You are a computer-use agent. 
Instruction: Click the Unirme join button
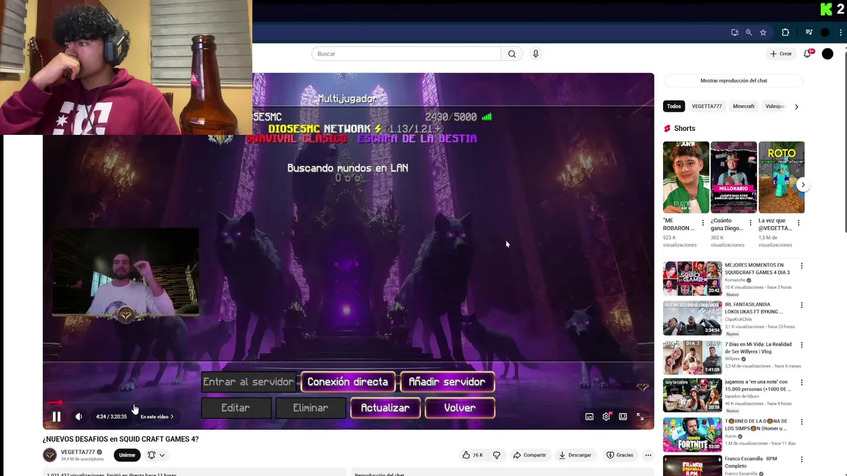pyautogui.click(x=127, y=455)
